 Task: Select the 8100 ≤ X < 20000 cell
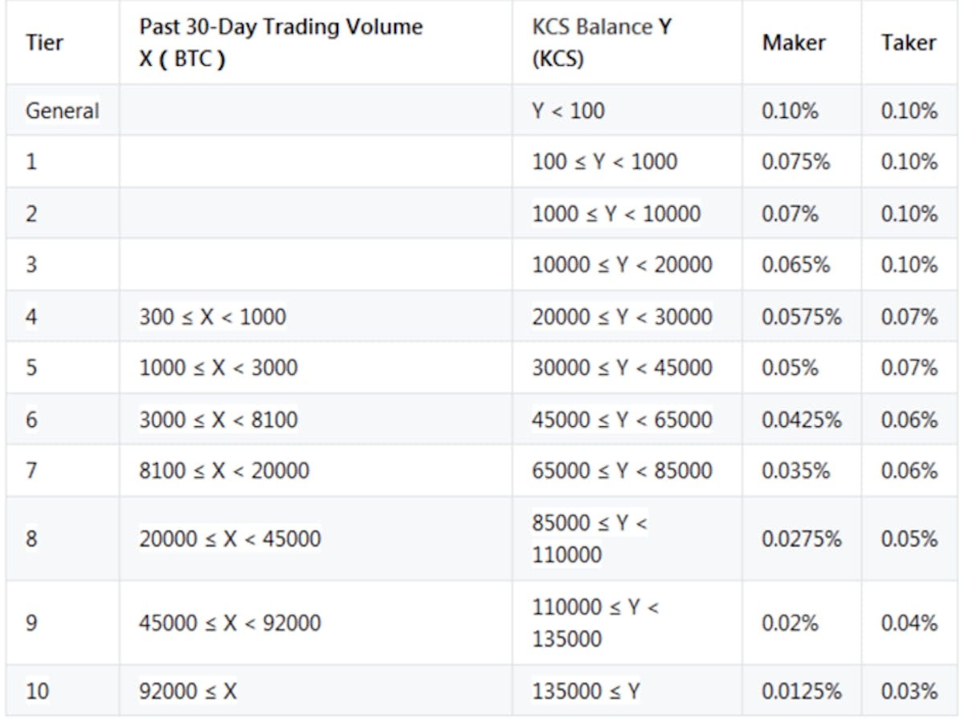[x=223, y=470]
